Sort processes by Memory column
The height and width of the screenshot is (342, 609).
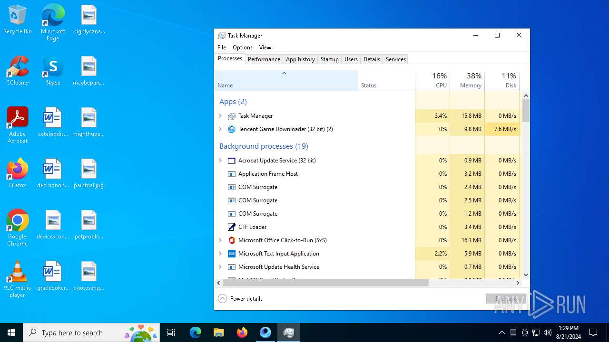[467, 80]
